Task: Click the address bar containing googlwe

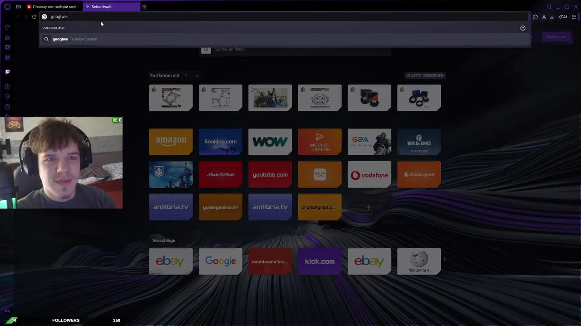Action: pos(285,17)
